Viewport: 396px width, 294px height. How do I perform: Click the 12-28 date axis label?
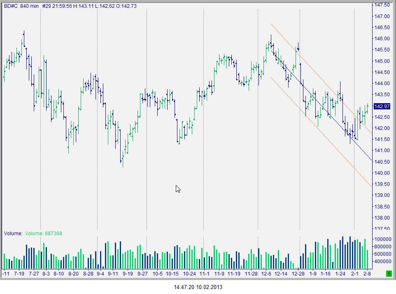pos(298,273)
